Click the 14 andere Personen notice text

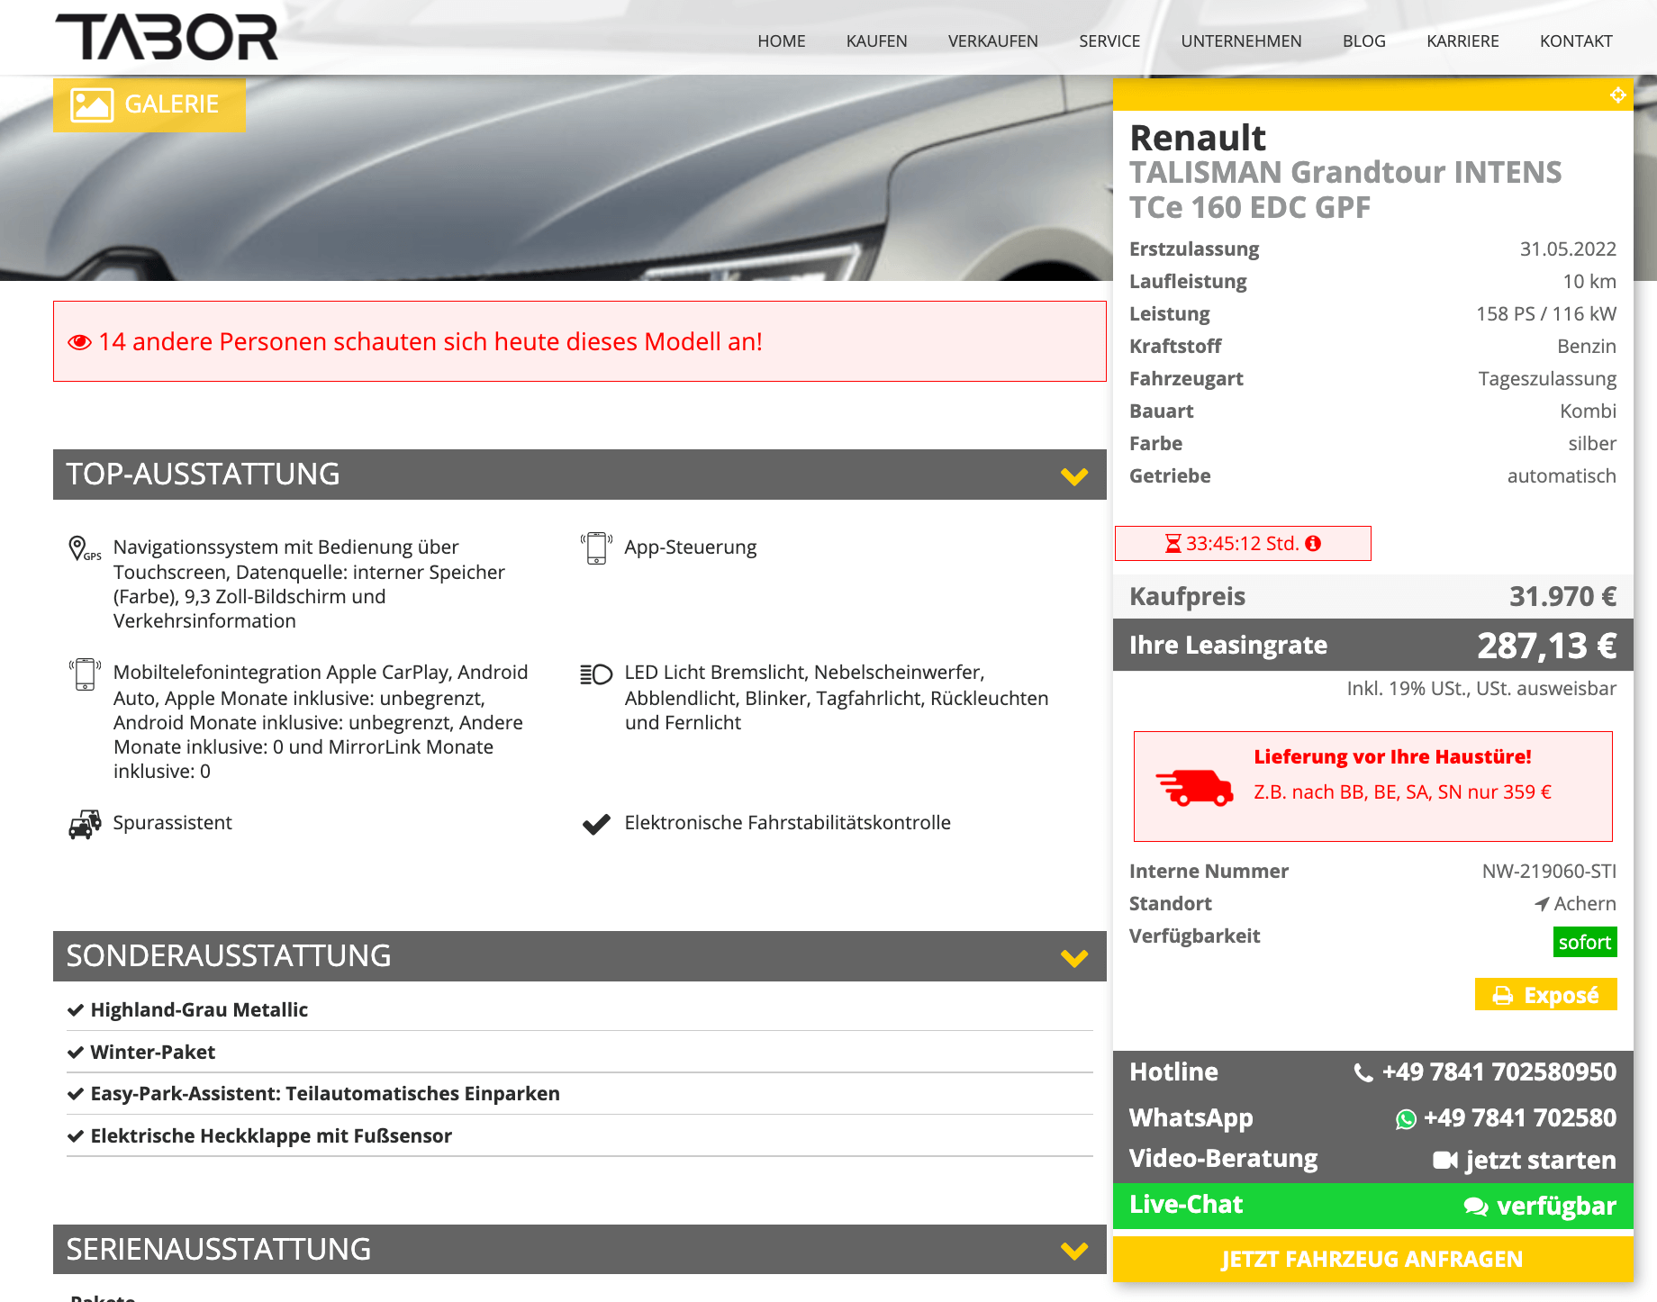[x=430, y=342]
